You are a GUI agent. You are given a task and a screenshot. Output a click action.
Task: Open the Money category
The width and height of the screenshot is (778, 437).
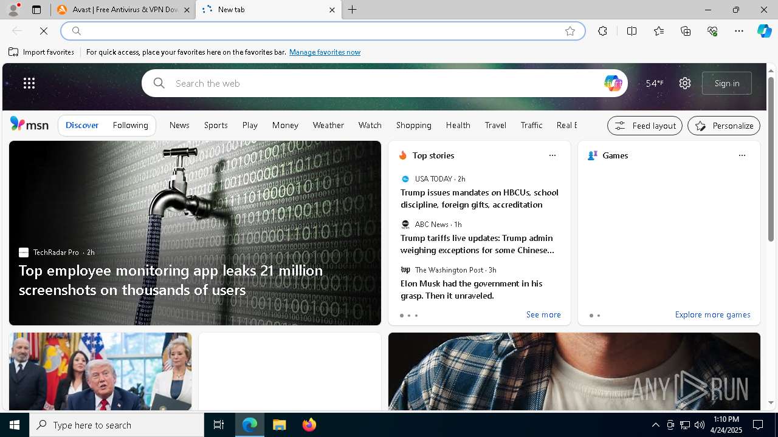tap(285, 125)
